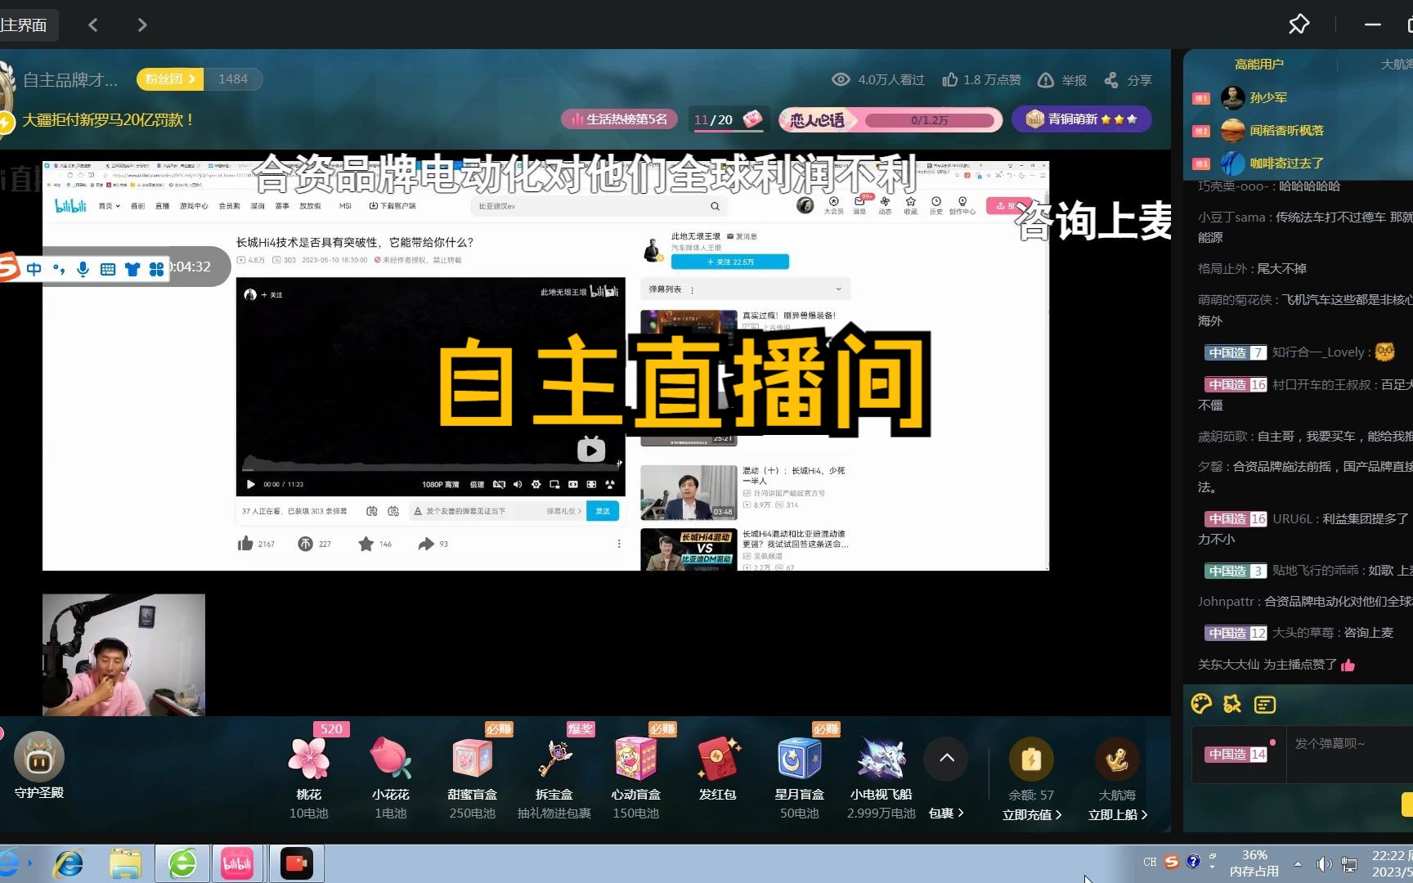Open 混动(十) 长城Hi4 video thumbnail
The width and height of the screenshot is (1413, 883).
(x=689, y=492)
